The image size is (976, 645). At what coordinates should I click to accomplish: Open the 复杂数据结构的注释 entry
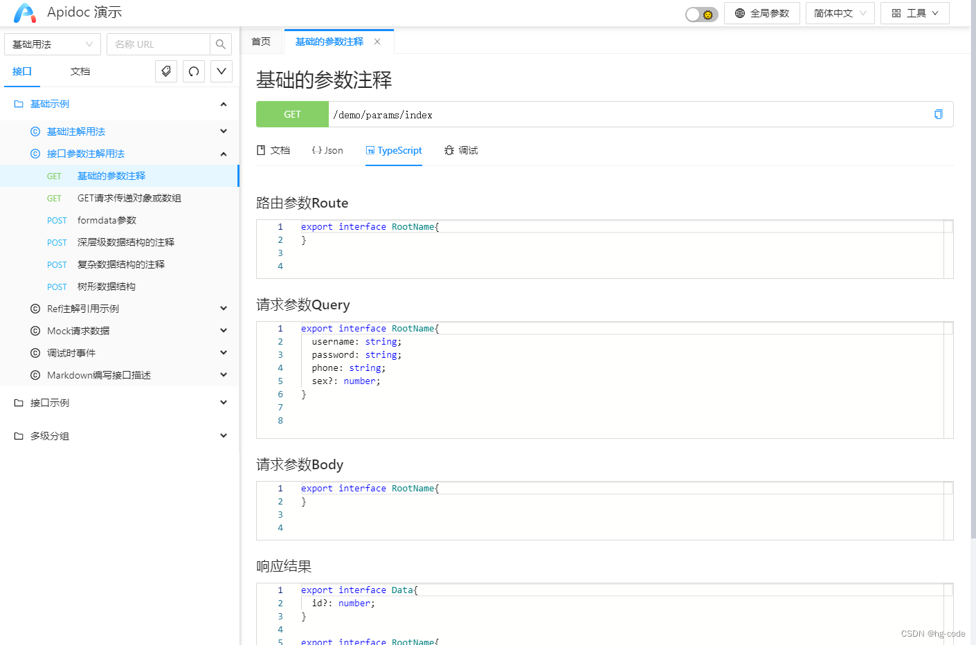(120, 264)
